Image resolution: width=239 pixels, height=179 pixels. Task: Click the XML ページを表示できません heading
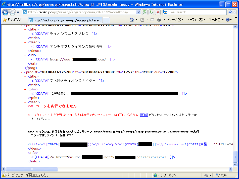(52, 106)
